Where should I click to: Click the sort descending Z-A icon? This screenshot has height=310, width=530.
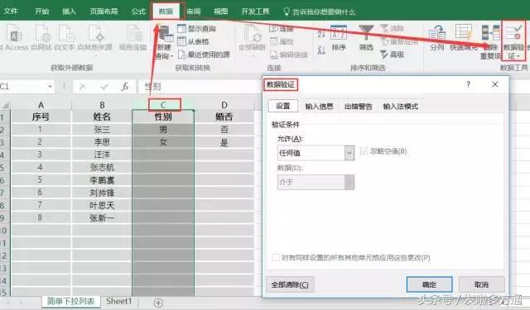(x=321, y=50)
